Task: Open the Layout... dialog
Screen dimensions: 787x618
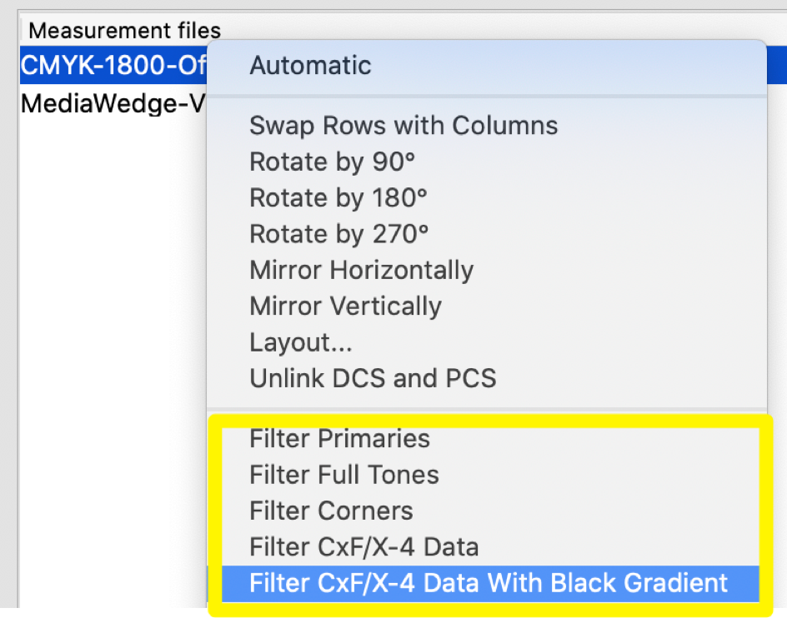Action: pos(486,342)
